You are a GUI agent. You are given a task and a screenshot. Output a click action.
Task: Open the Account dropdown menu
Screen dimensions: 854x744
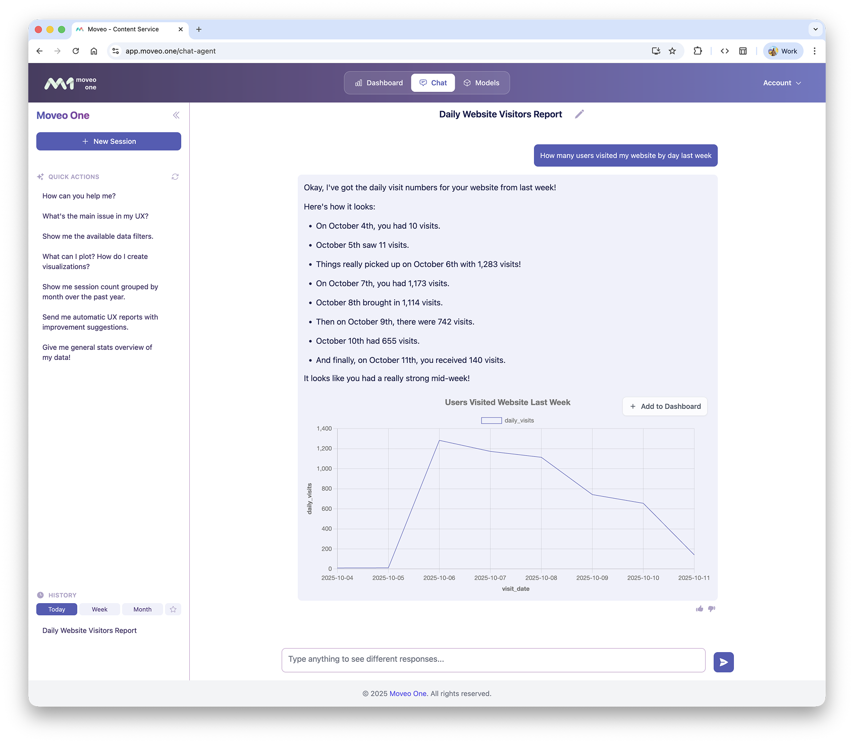click(x=781, y=82)
